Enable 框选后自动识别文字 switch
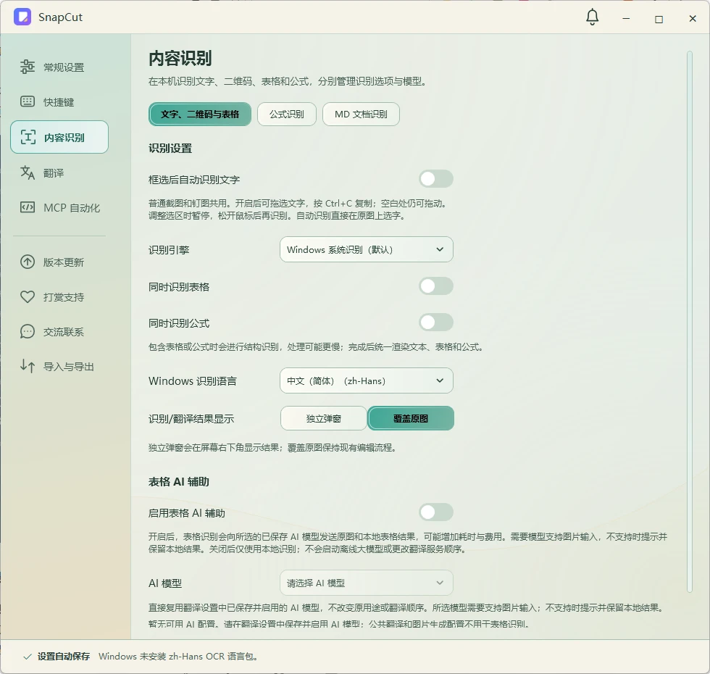Image resolution: width=710 pixels, height=674 pixels. click(x=435, y=179)
